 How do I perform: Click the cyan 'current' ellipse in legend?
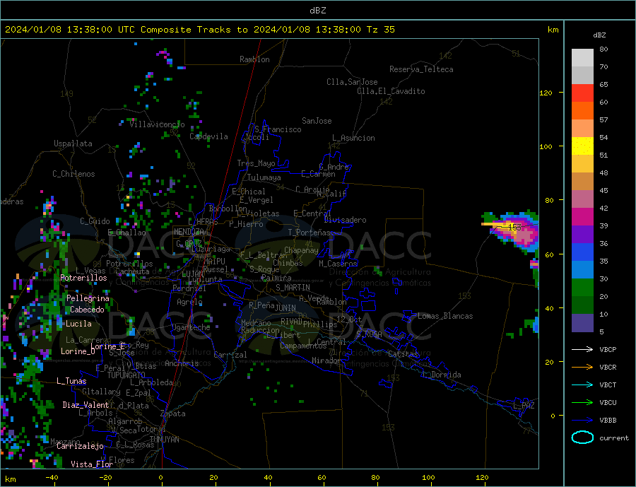[582, 438]
